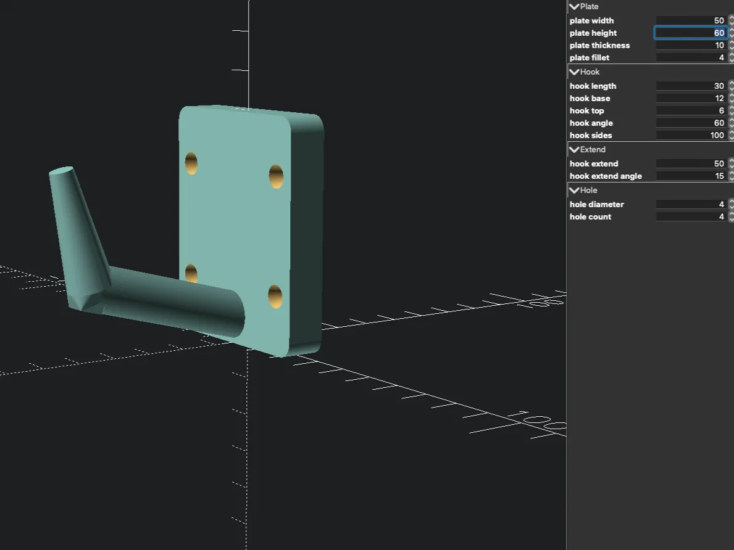The image size is (734, 550).
Task: Select the plate thickness value field
Action: [x=690, y=46]
